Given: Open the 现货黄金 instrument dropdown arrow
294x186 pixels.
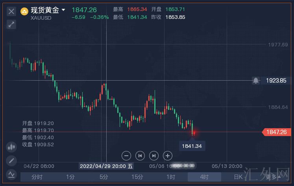Looking at the screenshot, I should click(63, 9).
